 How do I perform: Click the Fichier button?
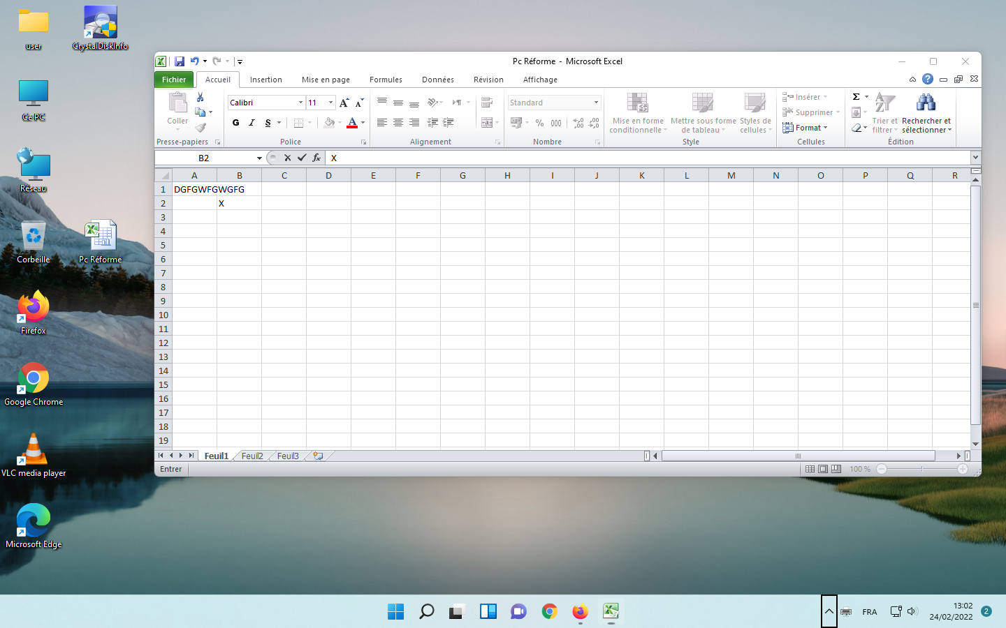pos(174,80)
